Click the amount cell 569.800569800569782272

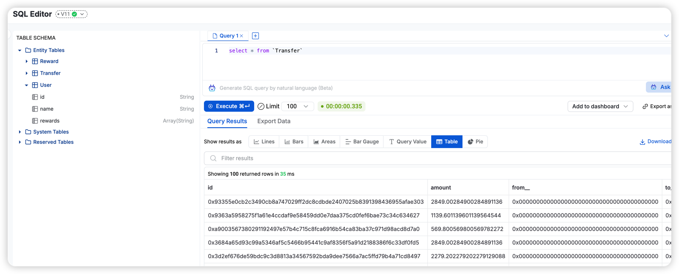(x=468, y=229)
